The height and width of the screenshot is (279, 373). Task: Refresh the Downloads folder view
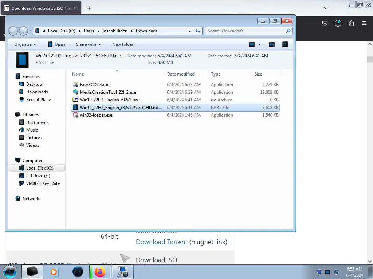(198, 31)
